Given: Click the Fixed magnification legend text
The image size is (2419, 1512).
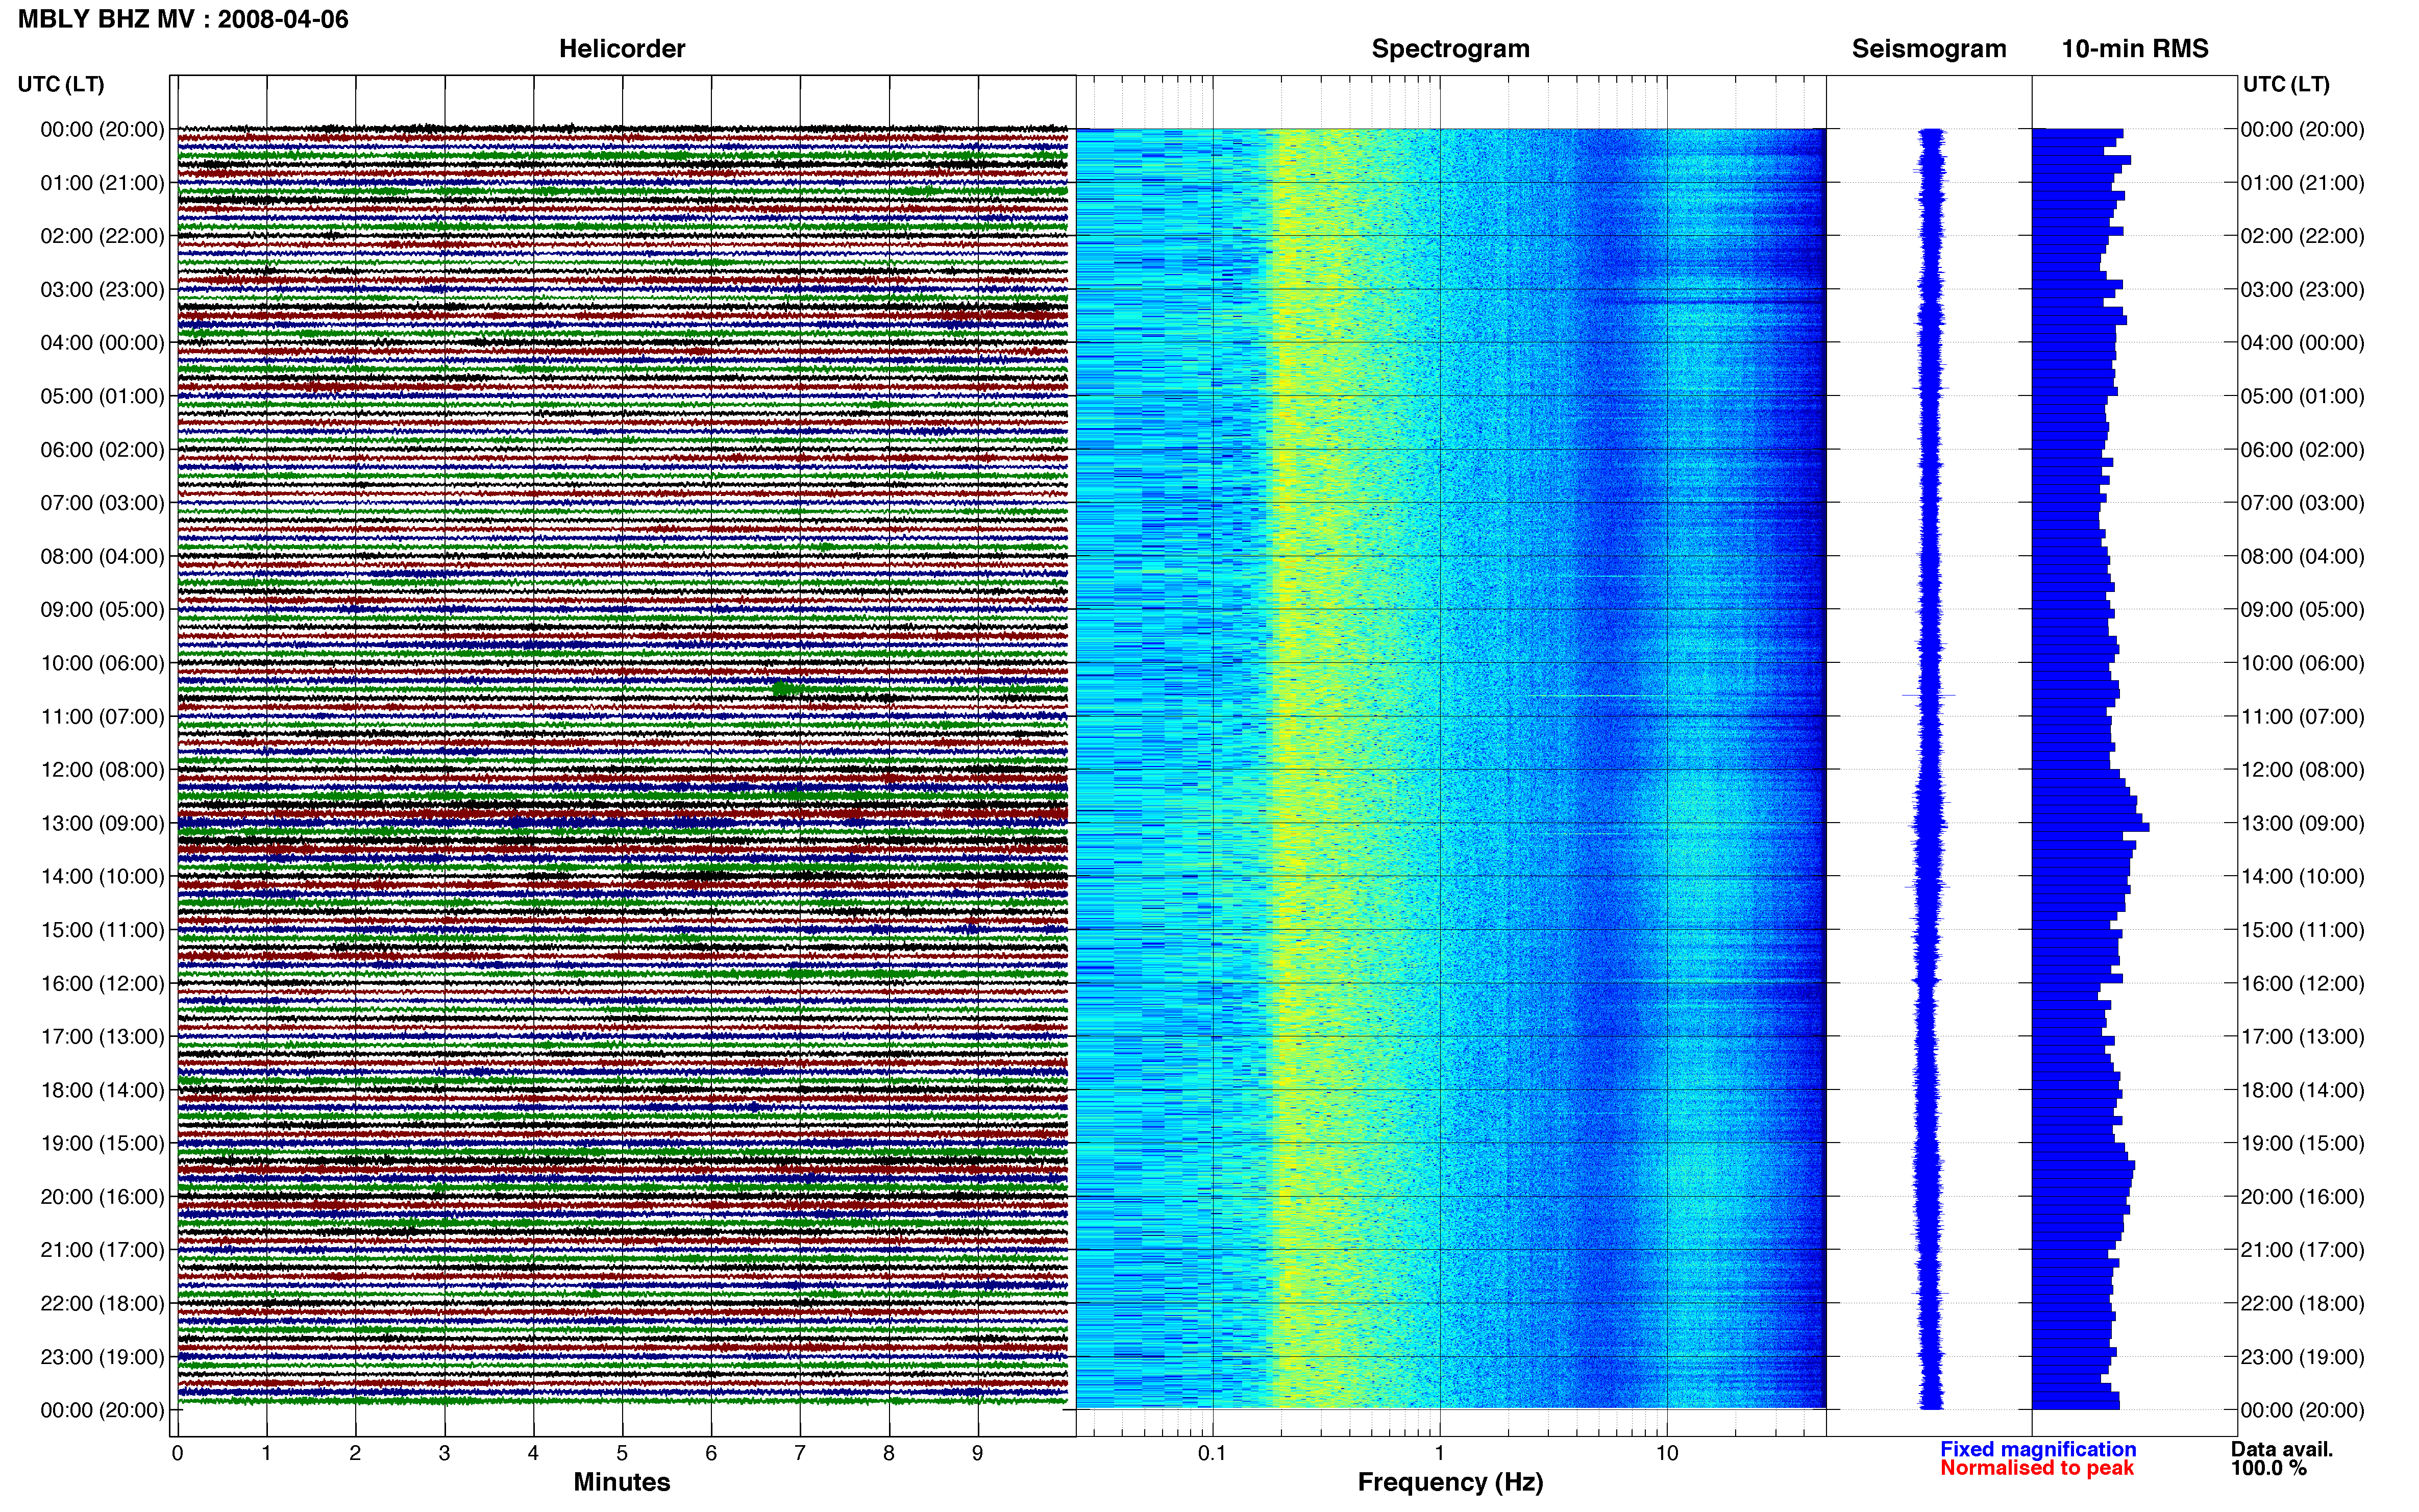Looking at the screenshot, I should click(x=2038, y=1449).
